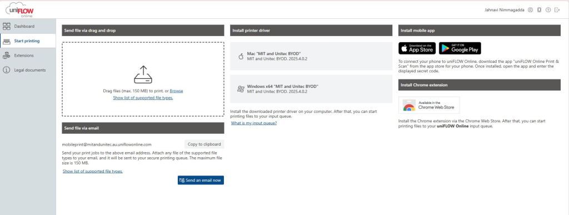Click the printer icon next to Start printing
This screenshot has width=569, height=215.
[7, 41]
